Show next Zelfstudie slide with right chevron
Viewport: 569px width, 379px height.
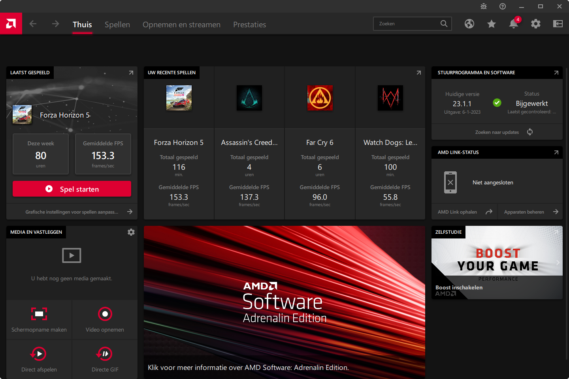[x=558, y=262]
